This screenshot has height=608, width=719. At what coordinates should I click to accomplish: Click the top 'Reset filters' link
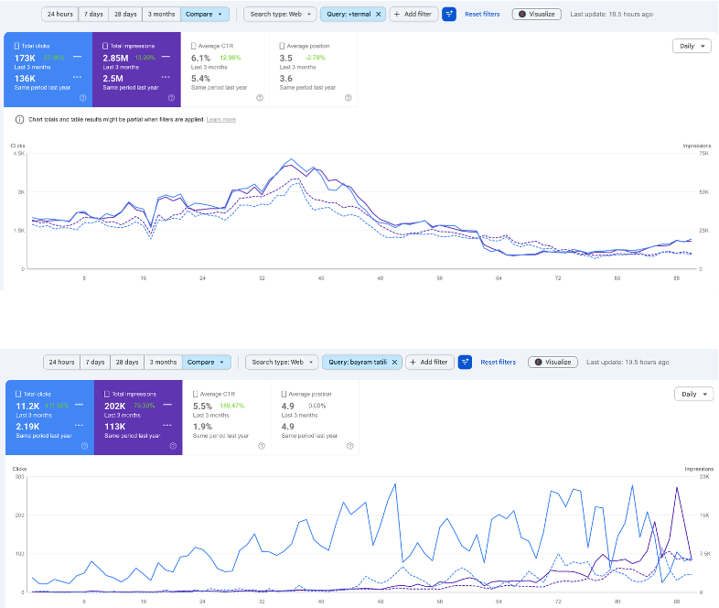click(482, 15)
